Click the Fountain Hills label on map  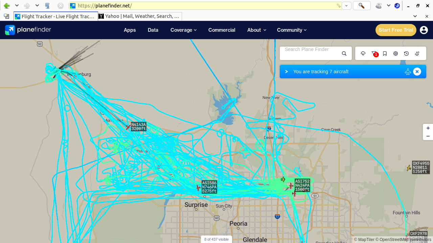[407, 213]
